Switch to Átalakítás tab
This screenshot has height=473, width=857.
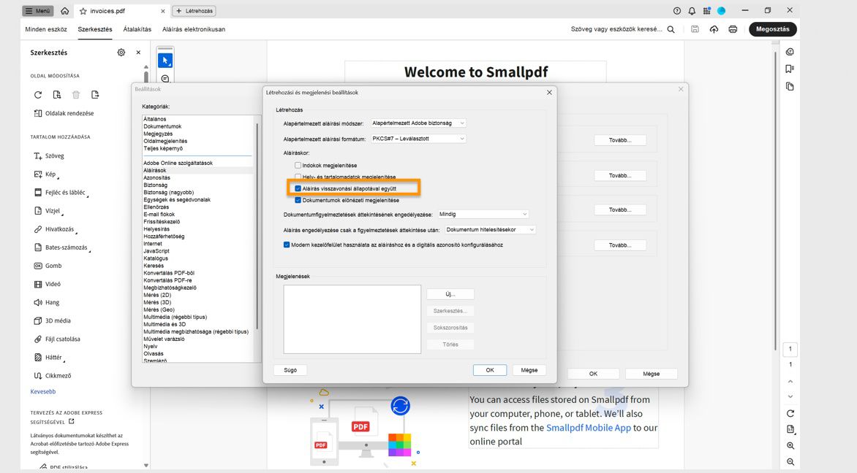pyautogui.click(x=137, y=29)
